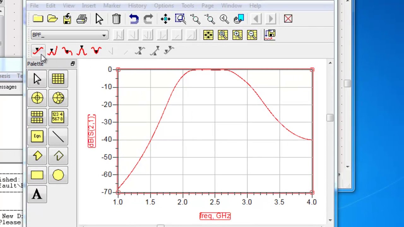404x227 pixels.
Task: Zoom in by two
Action: click(195, 19)
